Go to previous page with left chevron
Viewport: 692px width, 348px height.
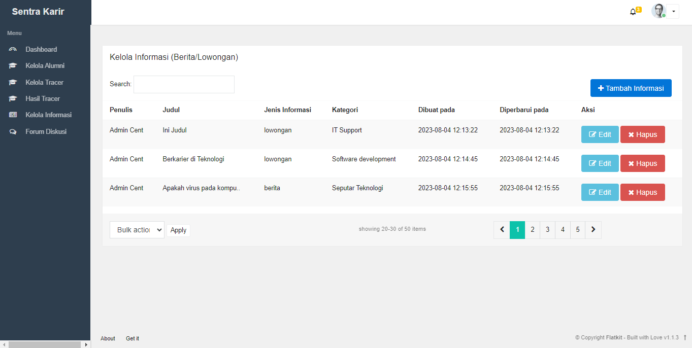pyautogui.click(x=502, y=230)
